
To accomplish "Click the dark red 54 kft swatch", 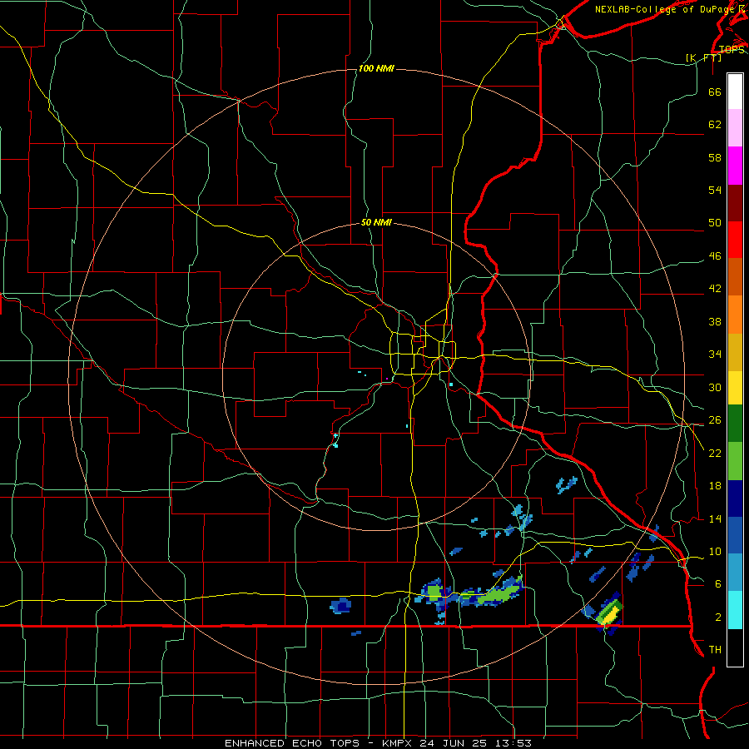I will (735, 202).
